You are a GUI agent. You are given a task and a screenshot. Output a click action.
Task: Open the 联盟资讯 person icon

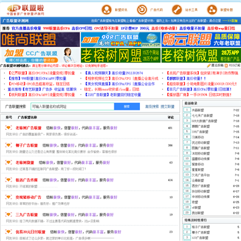coord(106,9)
